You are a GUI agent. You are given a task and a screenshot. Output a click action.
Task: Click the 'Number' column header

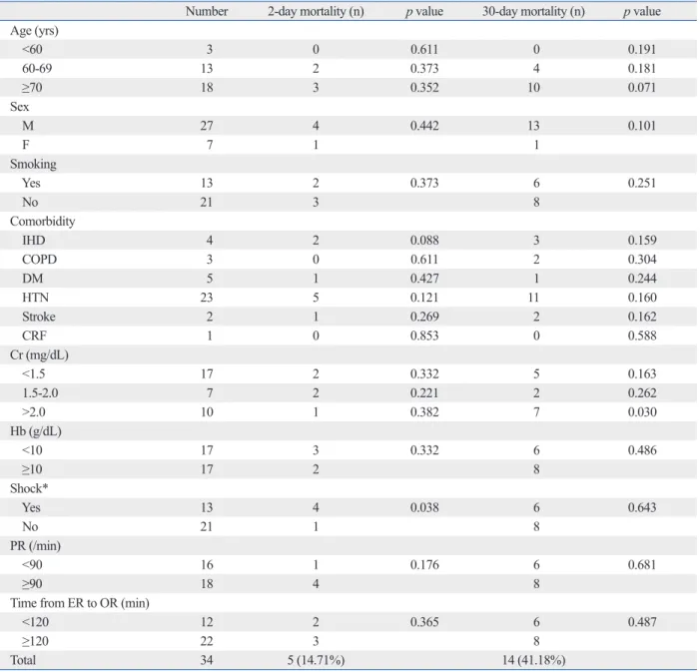coord(207,11)
